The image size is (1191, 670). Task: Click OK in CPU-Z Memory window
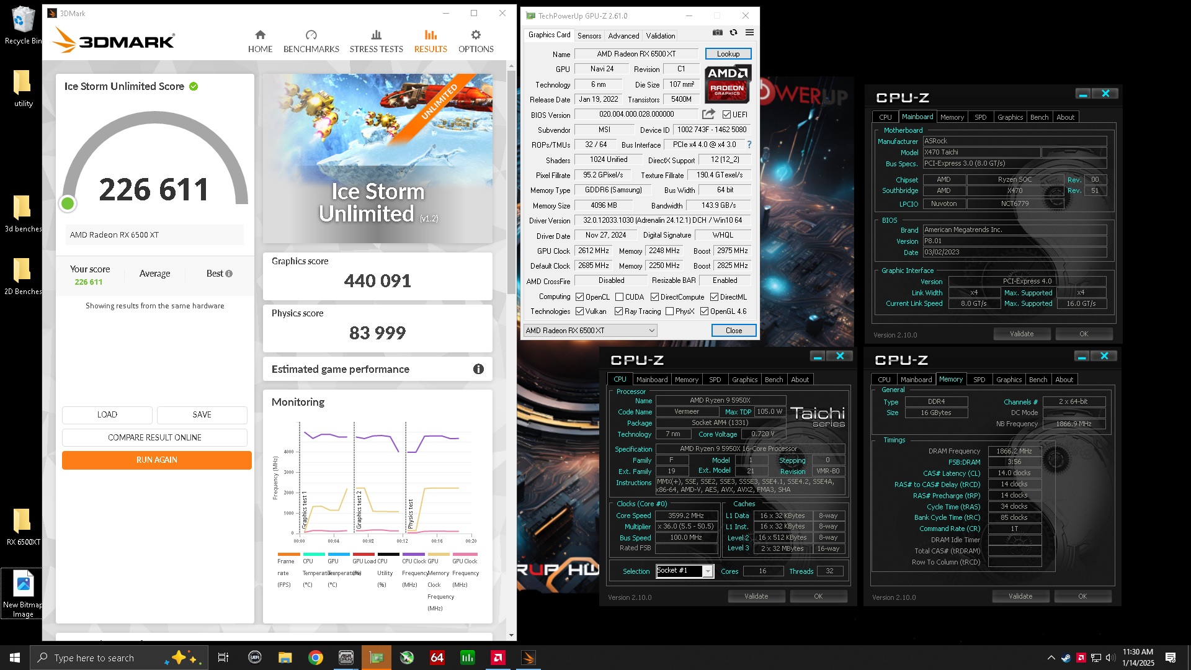point(1082,597)
